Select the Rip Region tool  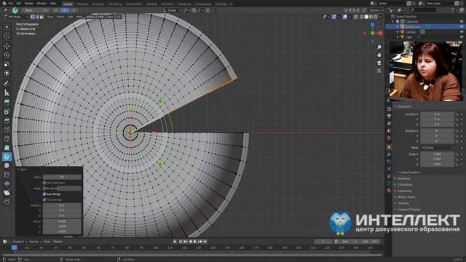[7, 202]
